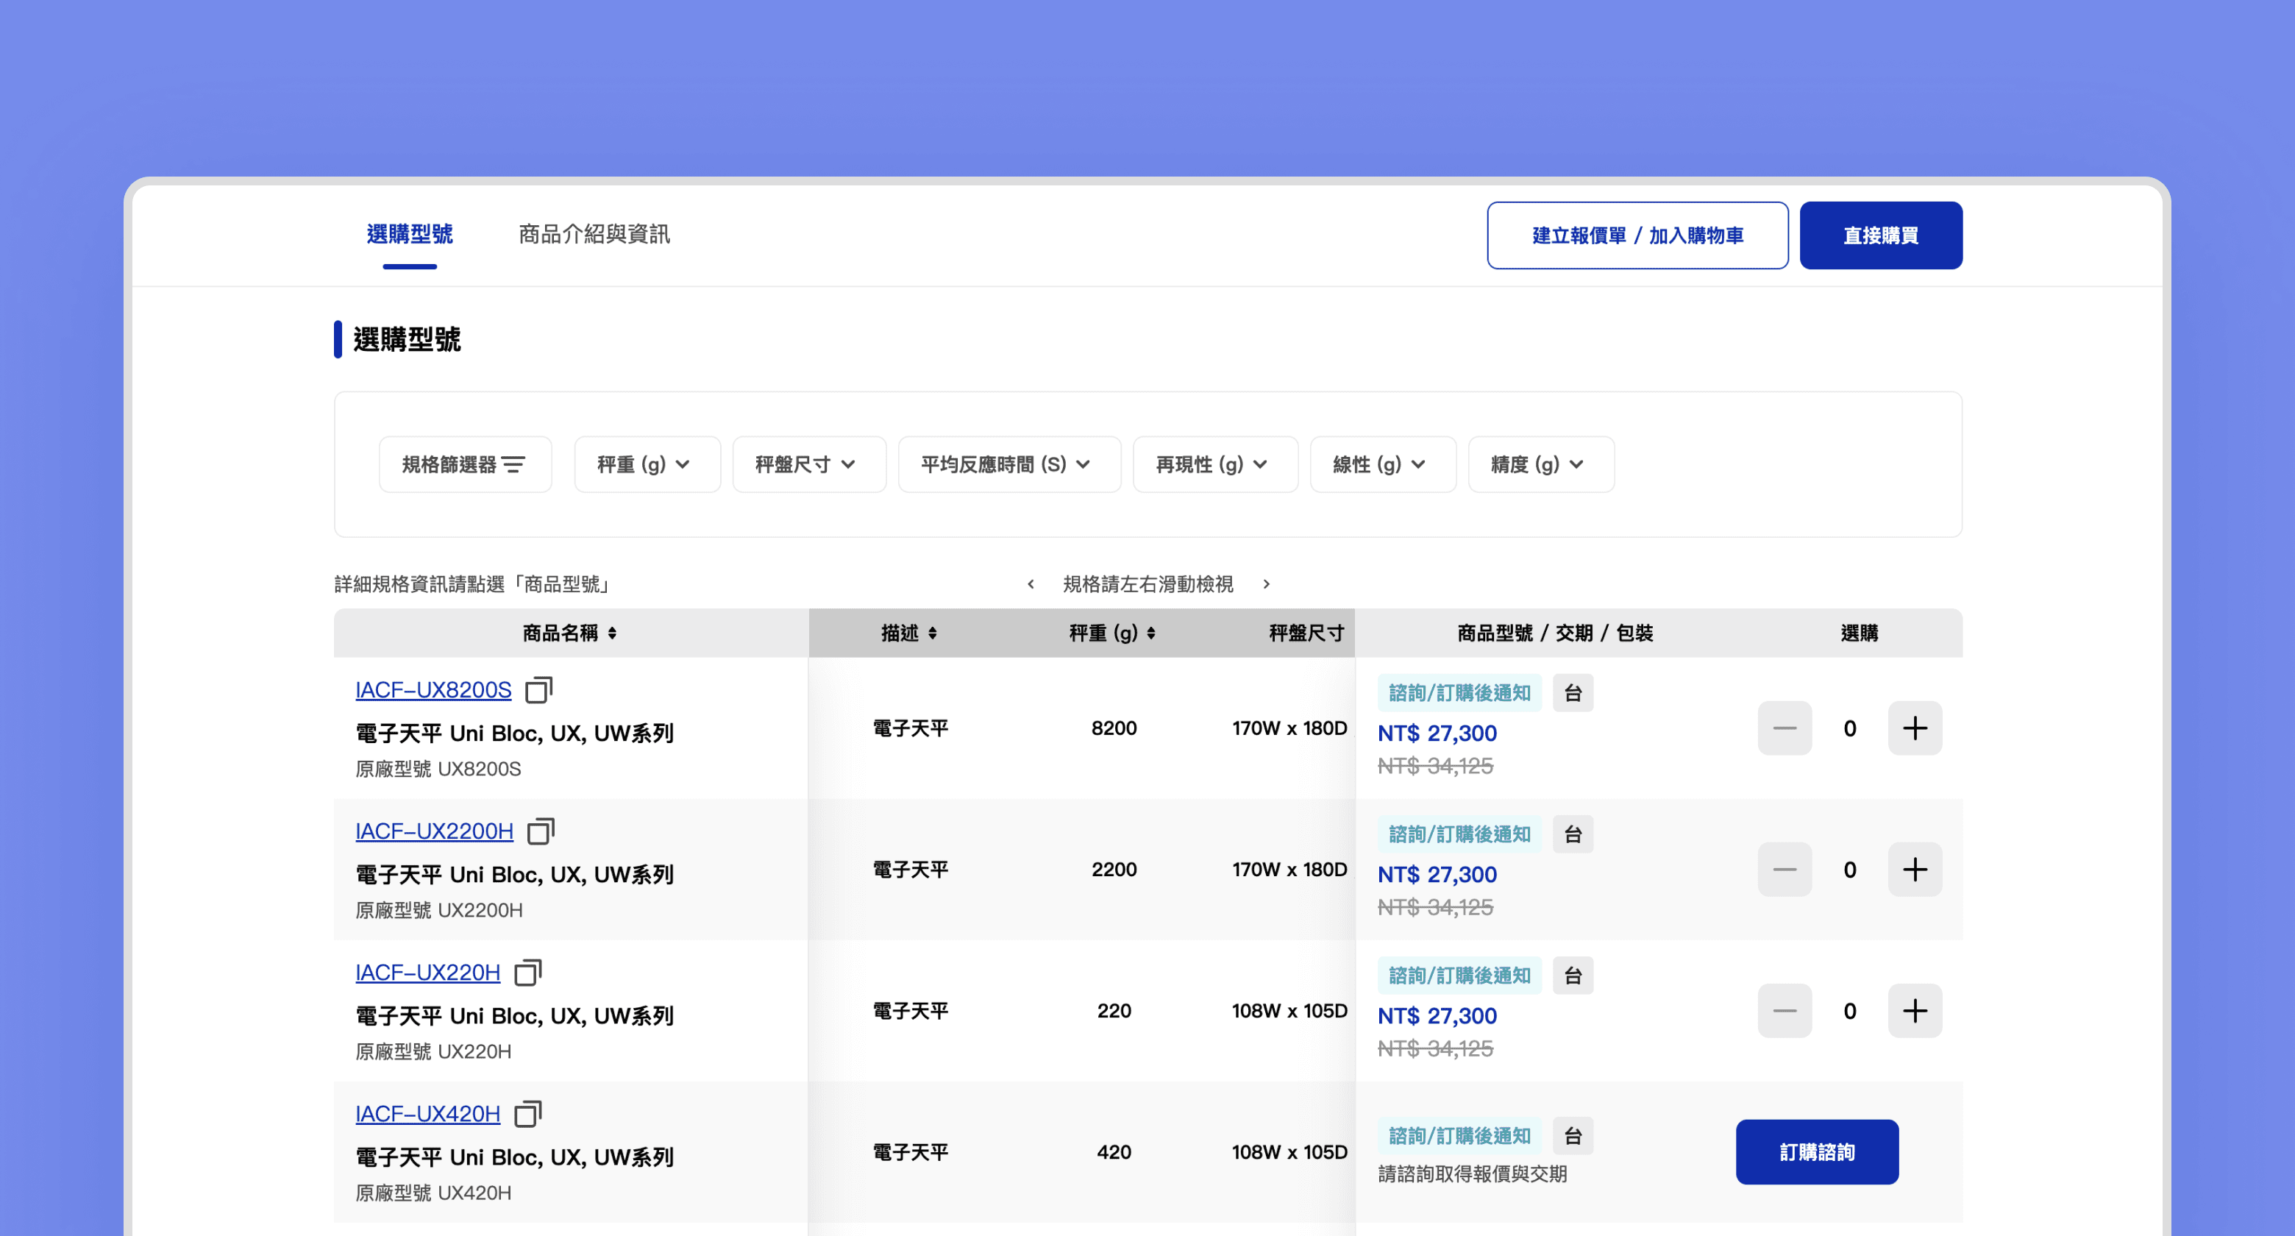
Task: Decrease IACF-UX220H quantity with minus button
Action: pyautogui.click(x=1784, y=1011)
